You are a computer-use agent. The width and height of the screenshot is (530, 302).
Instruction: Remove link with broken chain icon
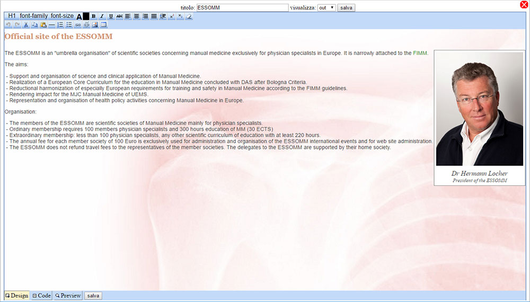coord(86,25)
